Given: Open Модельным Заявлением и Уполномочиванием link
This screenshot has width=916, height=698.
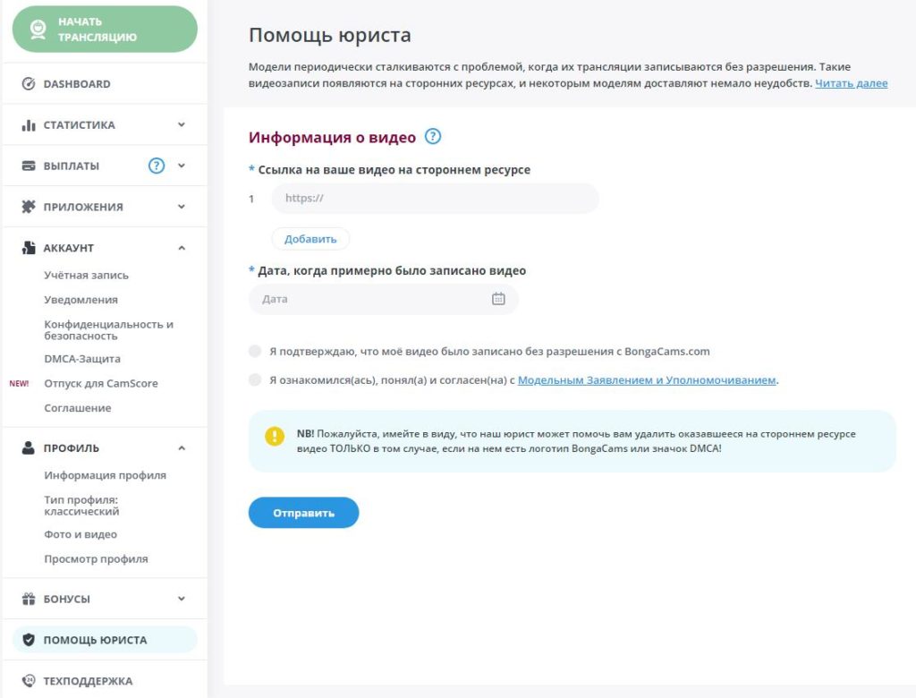Looking at the screenshot, I should [647, 380].
